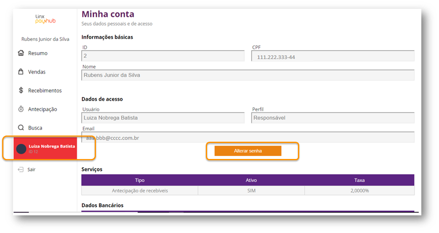The image size is (439, 233).
Task: Click the Busca magnifier icon
Action: point(21,127)
